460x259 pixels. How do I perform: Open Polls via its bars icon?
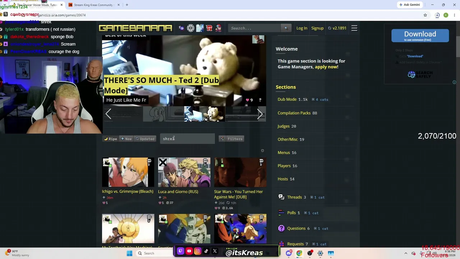click(x=281, y=213)
